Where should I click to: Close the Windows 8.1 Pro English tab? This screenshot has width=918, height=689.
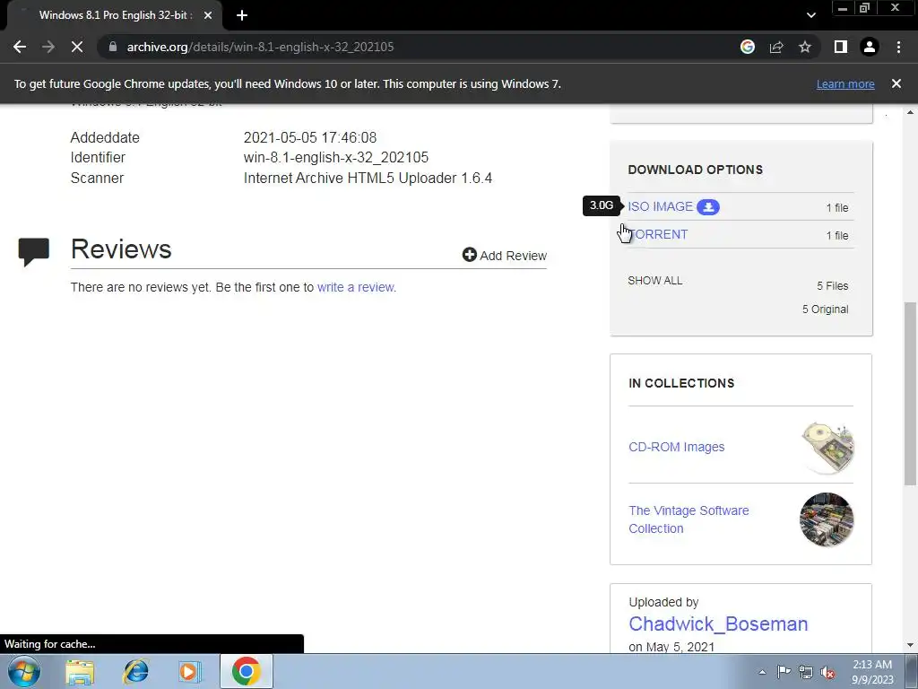pos(208,15)
